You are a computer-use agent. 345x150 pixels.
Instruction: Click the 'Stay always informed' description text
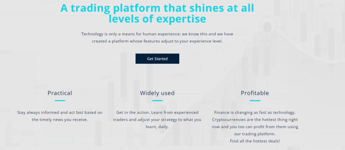60,116
